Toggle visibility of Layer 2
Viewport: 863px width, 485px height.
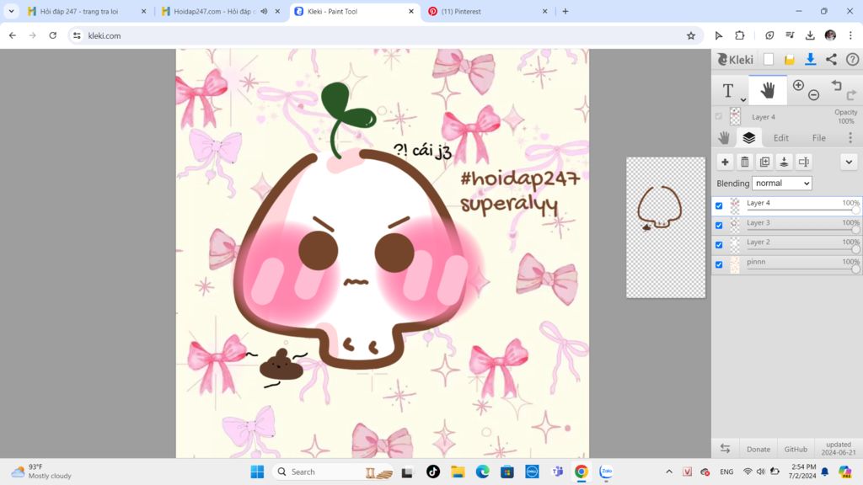[719, 245]
